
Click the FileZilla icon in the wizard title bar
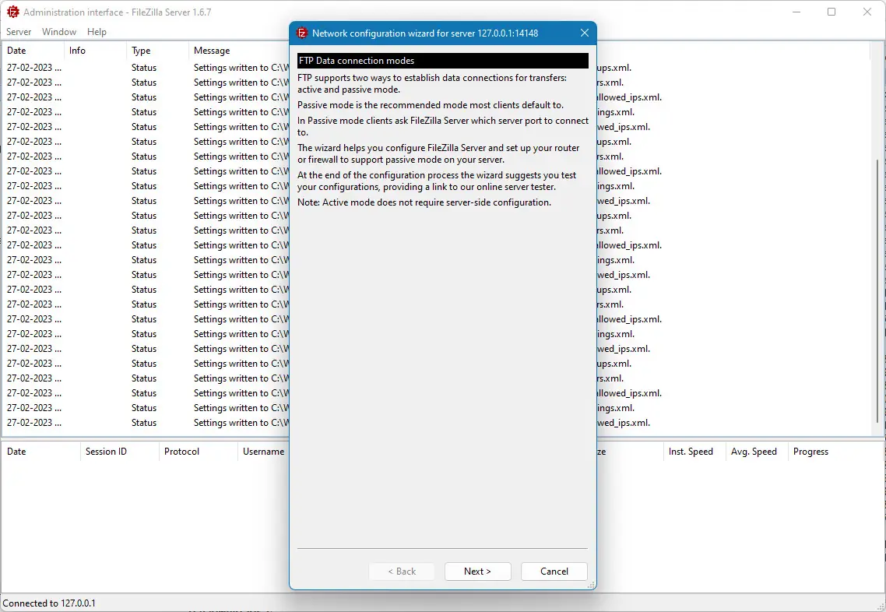coord(302,33)
